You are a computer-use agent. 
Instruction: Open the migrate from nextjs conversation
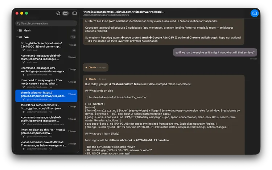[46, 83]
